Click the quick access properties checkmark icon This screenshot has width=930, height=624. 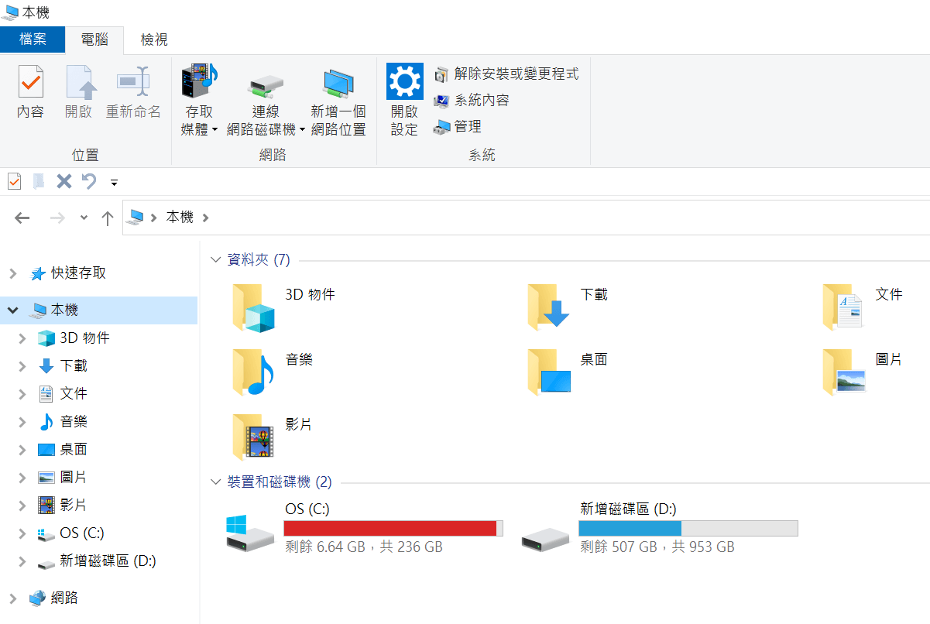pos(14,181)
